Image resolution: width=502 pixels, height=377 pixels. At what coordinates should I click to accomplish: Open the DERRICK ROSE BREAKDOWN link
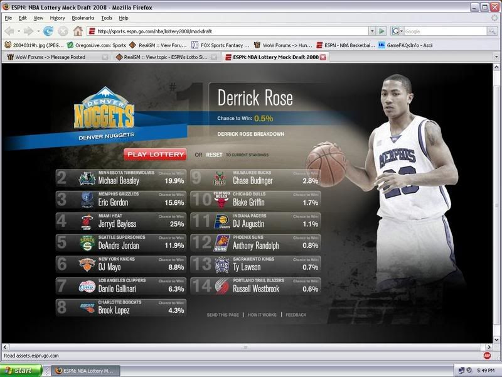click(250, 134)
